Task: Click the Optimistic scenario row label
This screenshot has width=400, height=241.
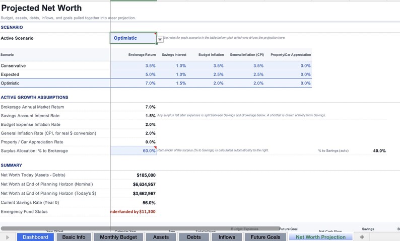Action: (10, 83)
